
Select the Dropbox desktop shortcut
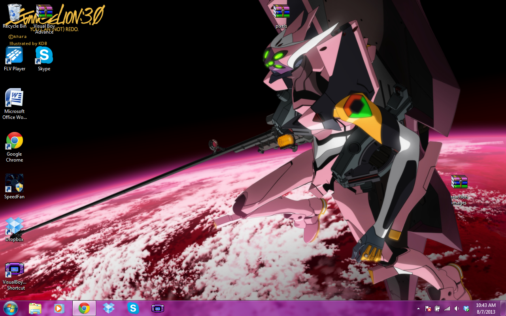[x=15, y=229]
